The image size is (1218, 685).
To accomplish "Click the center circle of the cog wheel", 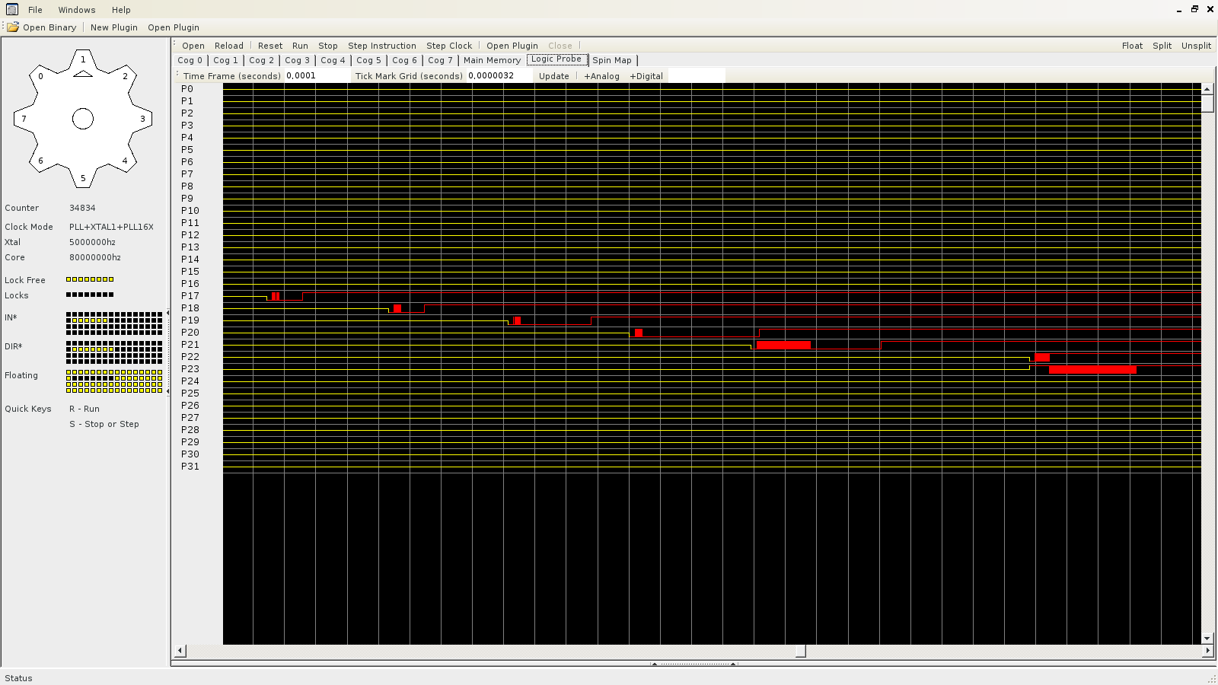I will pos(83,119).
